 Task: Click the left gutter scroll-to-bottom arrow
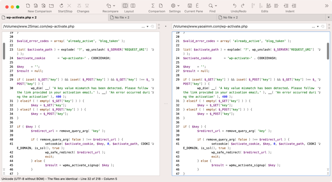pos(4,173)
